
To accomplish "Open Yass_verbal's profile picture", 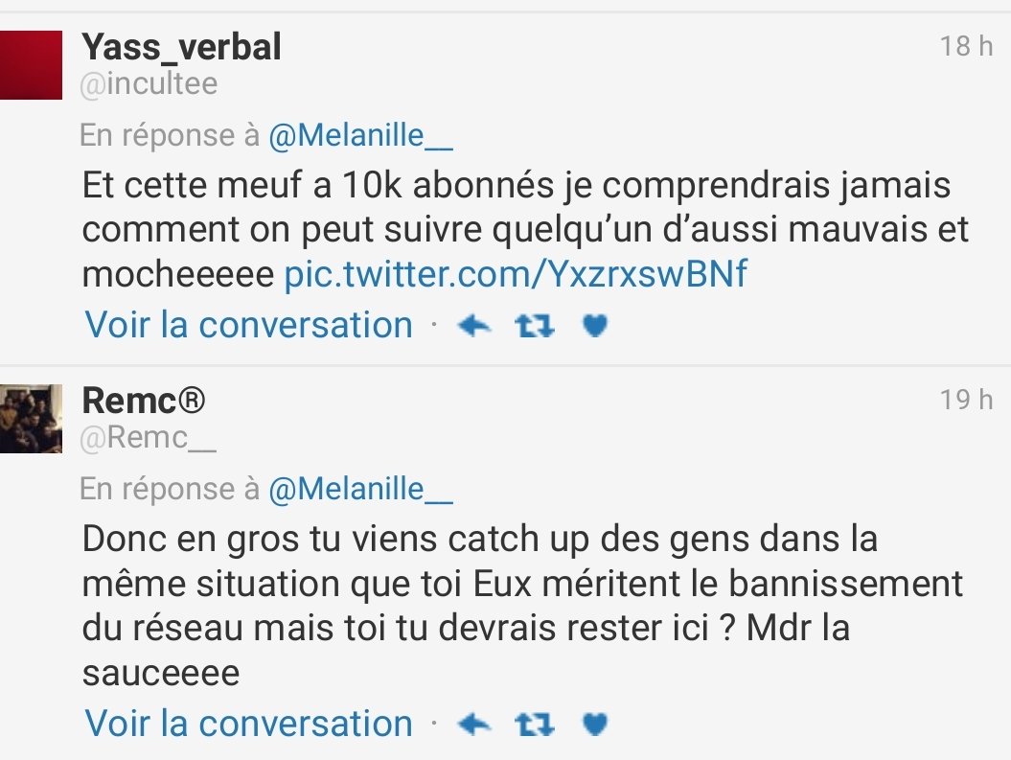I will (x=32, y=64).
